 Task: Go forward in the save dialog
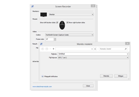pos(47,49)
